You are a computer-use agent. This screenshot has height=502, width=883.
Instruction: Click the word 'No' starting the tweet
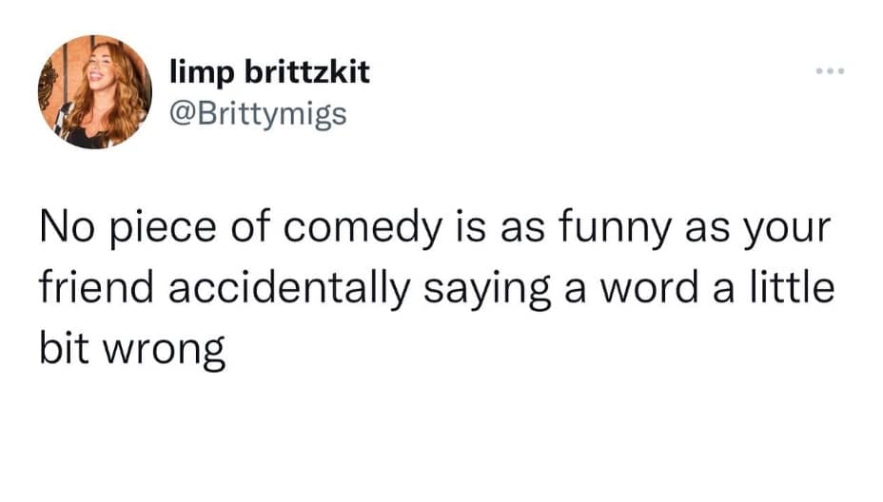[x=64, y=232]
